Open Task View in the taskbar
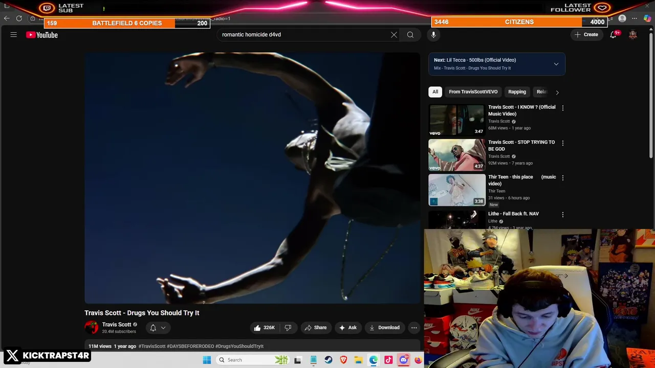 (x=298, y=360)
